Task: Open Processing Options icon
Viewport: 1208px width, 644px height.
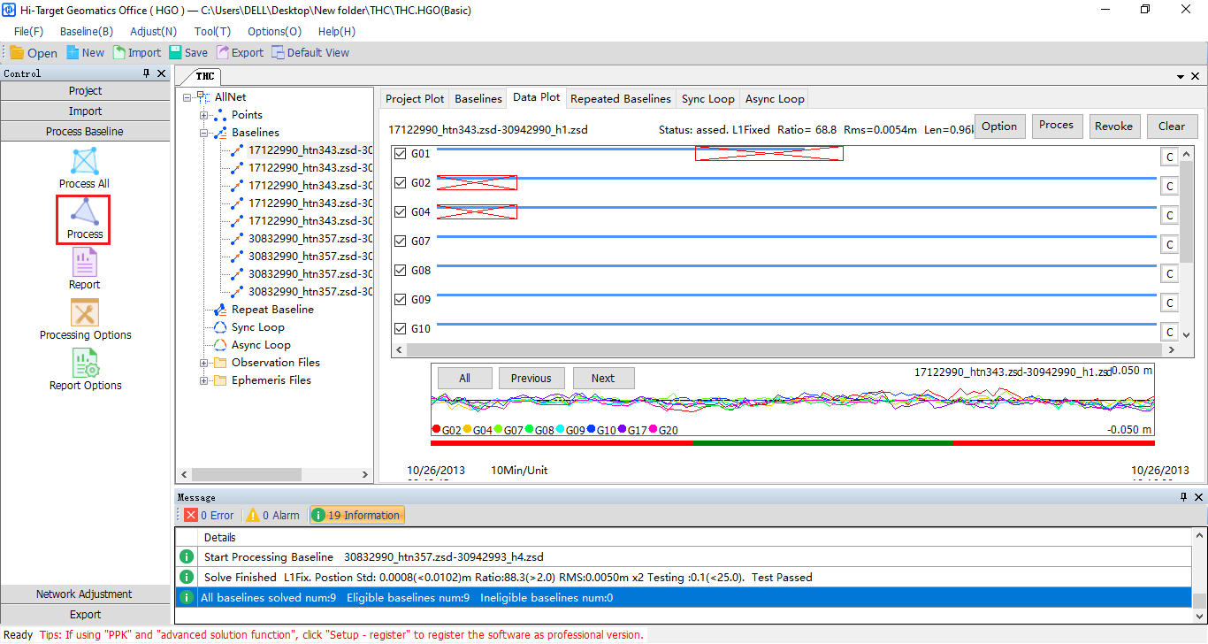Action: 84,313
